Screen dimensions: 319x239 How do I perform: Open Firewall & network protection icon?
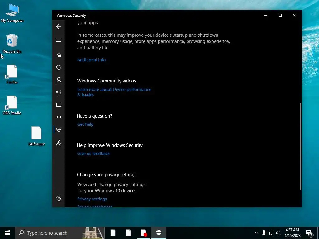point(59,92)
